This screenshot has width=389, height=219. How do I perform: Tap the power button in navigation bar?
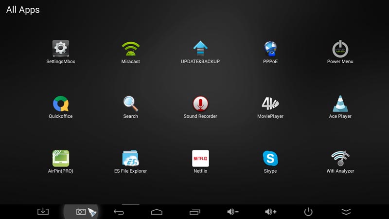point(308,212)
